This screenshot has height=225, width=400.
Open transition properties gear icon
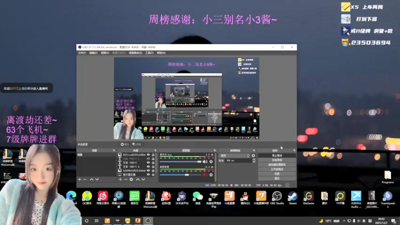(x=253, y=155)
